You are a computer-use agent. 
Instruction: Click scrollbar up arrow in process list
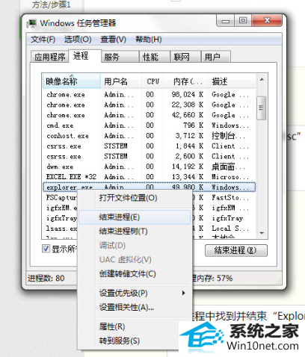262,79
